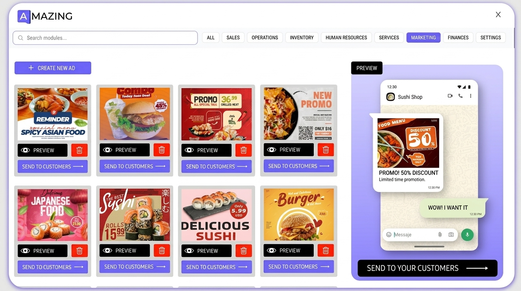Select the Delicious Sushi ad image
The height and width of the screenshot is (291, 521).
217,215
